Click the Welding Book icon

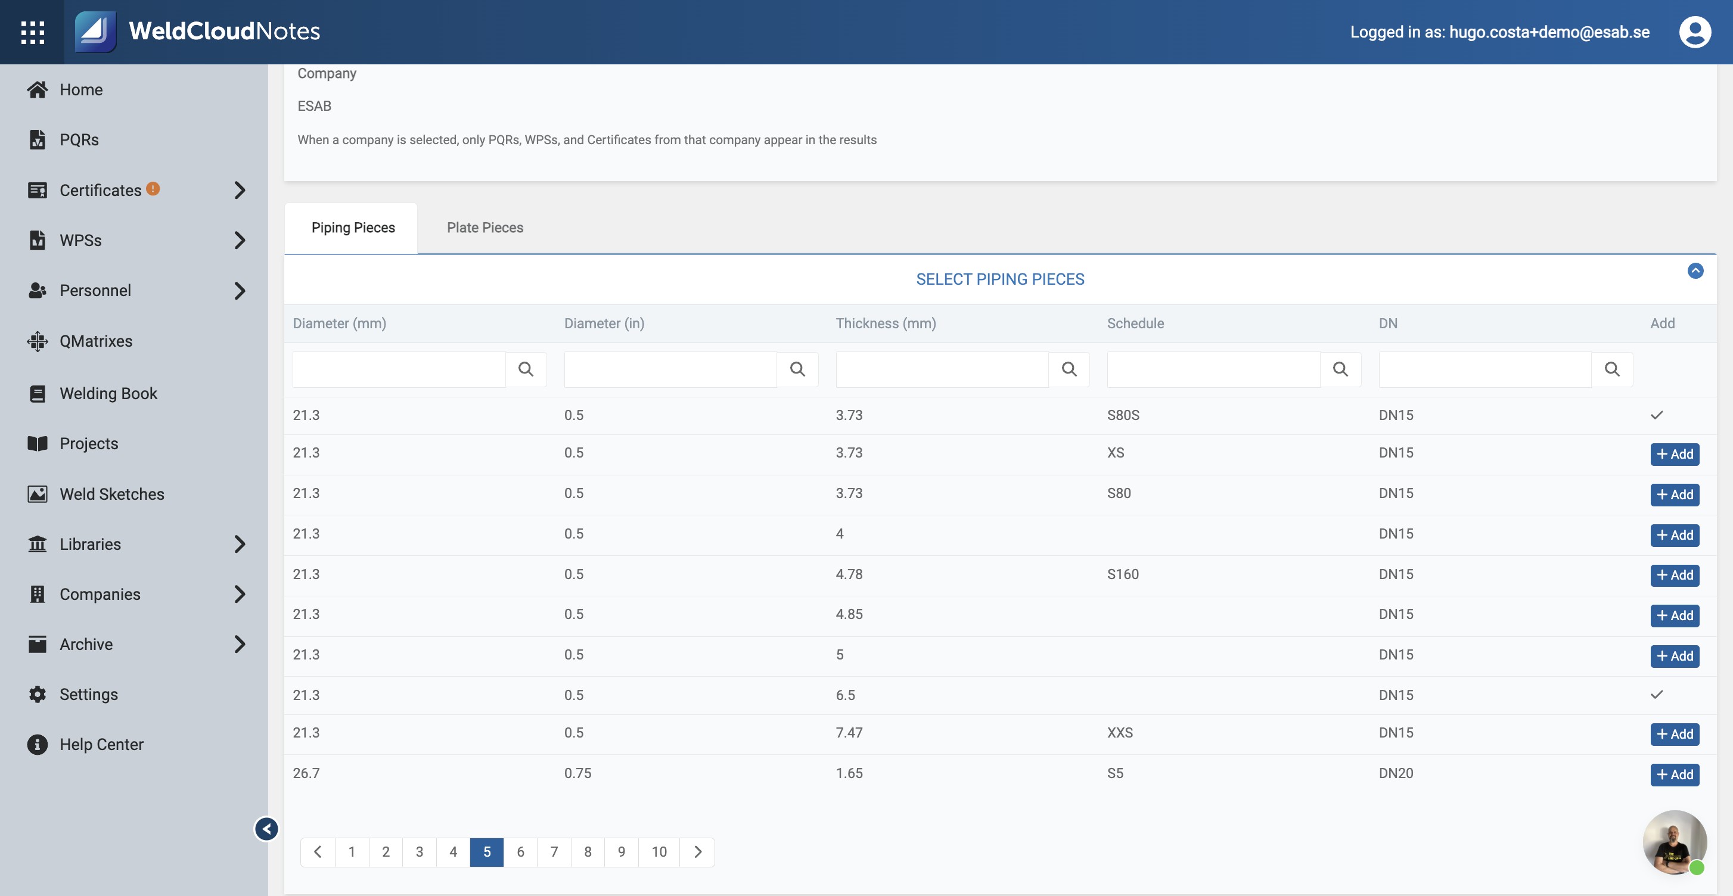click(37, 394)
